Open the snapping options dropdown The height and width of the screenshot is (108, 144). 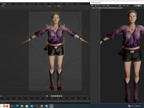pyautogui.click(x=61, y=6)
